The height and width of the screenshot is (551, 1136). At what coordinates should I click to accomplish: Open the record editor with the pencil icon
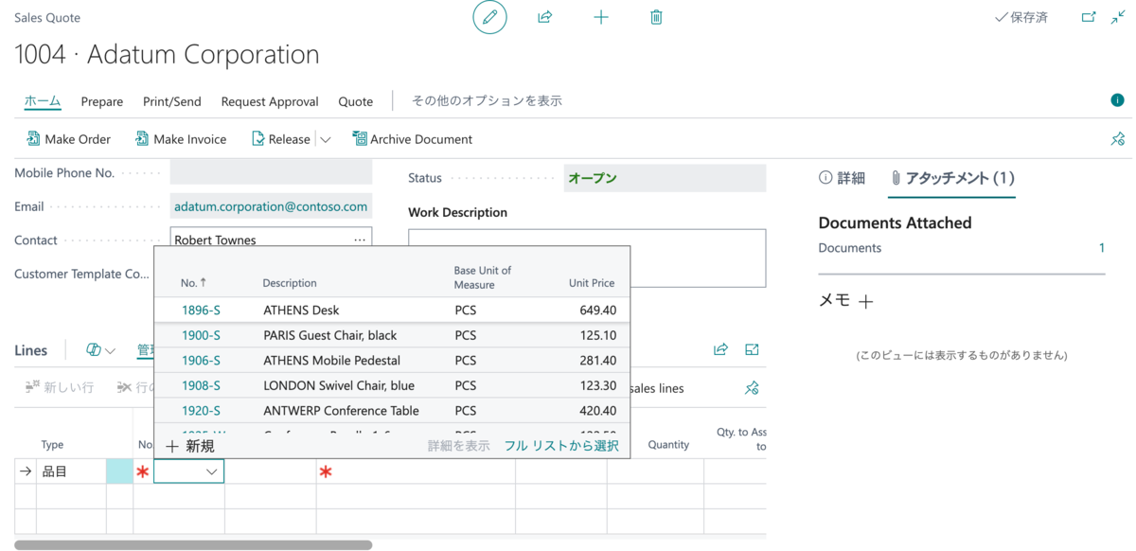pyautogui.click(x=489, y=17)
